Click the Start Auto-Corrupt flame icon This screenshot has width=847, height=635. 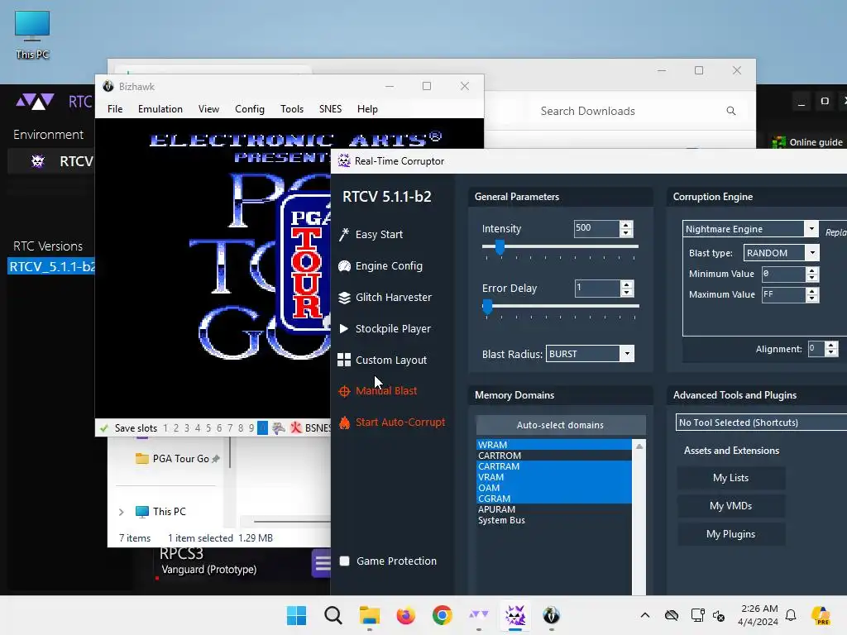tap(344, 423)
